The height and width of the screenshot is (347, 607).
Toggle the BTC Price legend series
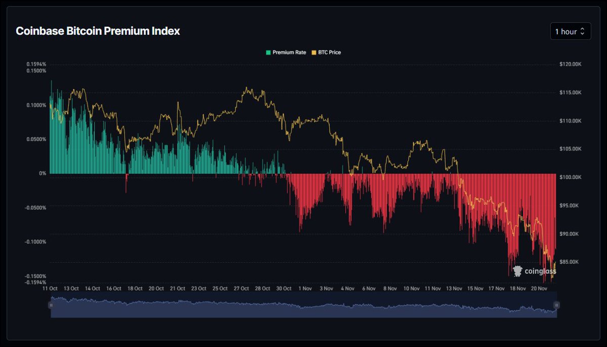[326, 52]
